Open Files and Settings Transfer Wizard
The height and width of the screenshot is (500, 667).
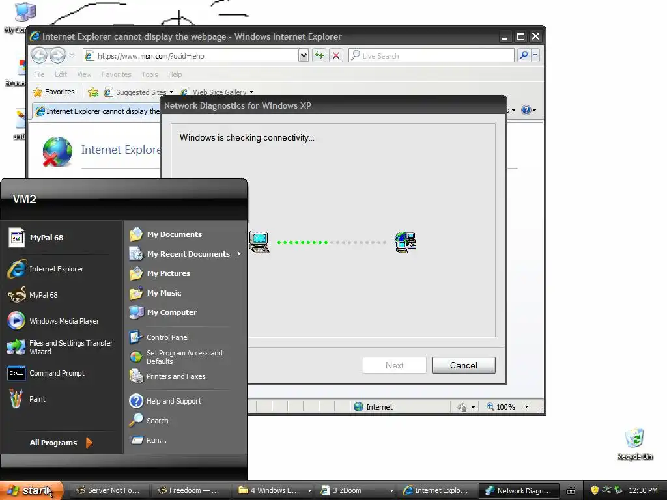point(62,347)
